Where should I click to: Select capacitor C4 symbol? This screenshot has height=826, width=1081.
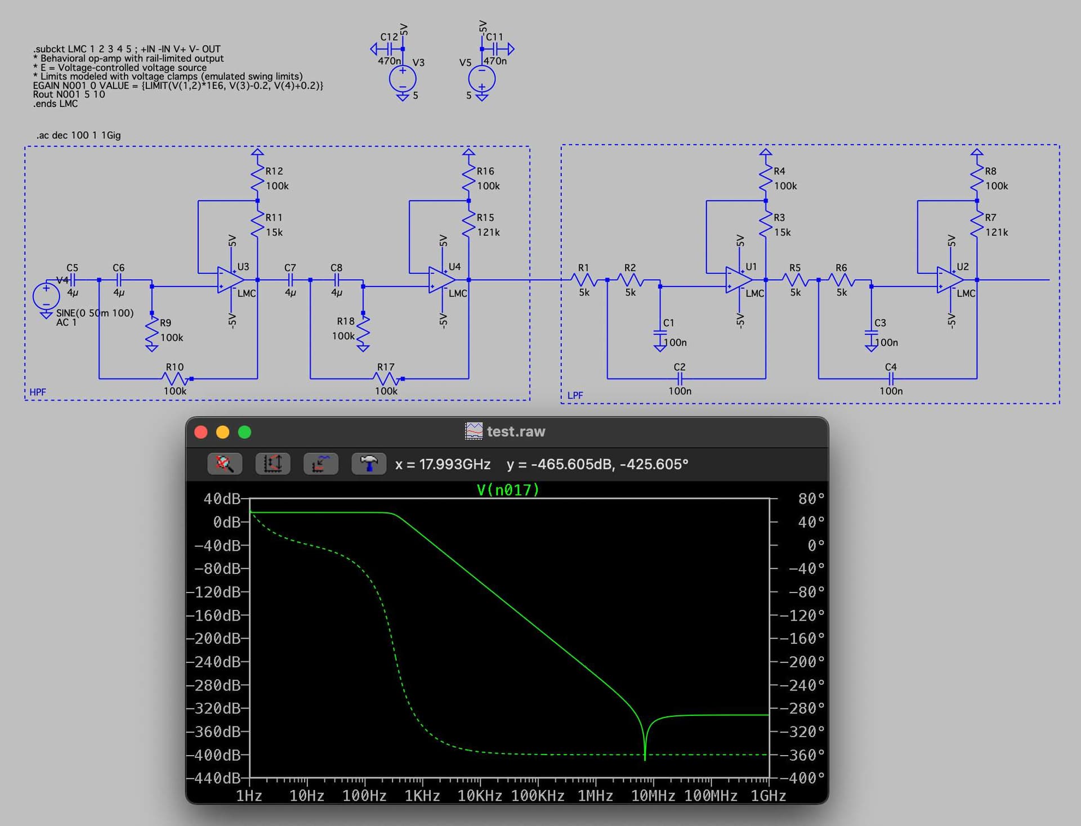[891, 379]
